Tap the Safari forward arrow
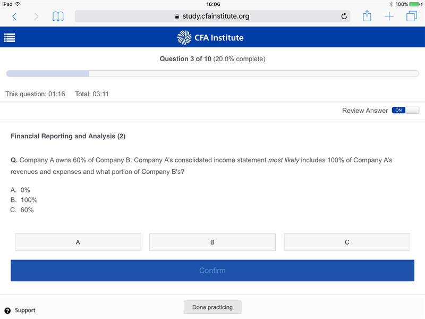This screenshot has height=319, width=425. 36,16
